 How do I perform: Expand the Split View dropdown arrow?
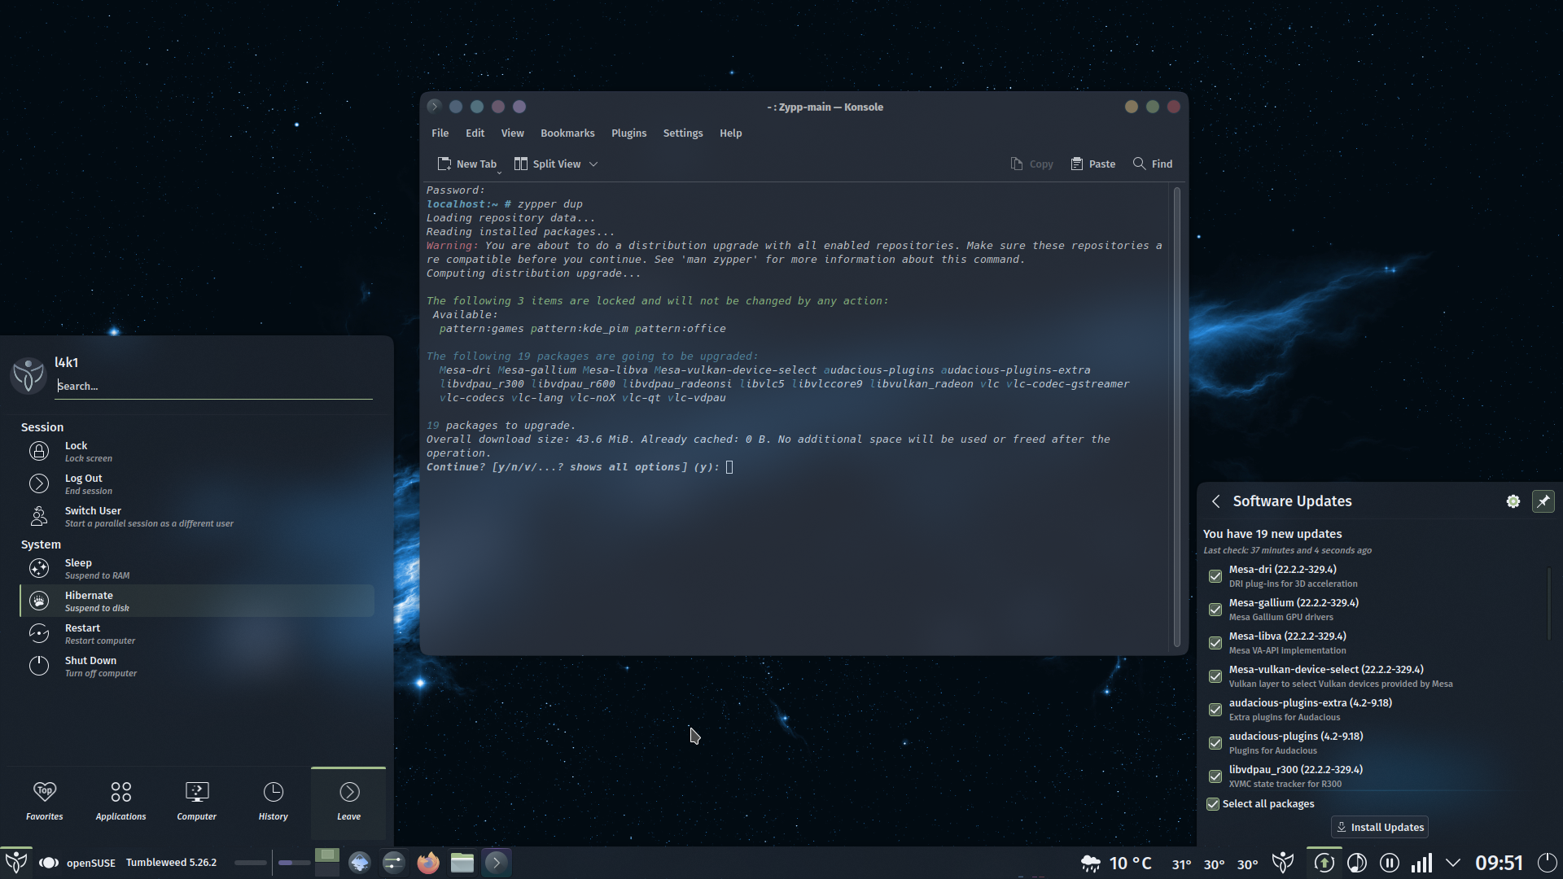point(593,164)
